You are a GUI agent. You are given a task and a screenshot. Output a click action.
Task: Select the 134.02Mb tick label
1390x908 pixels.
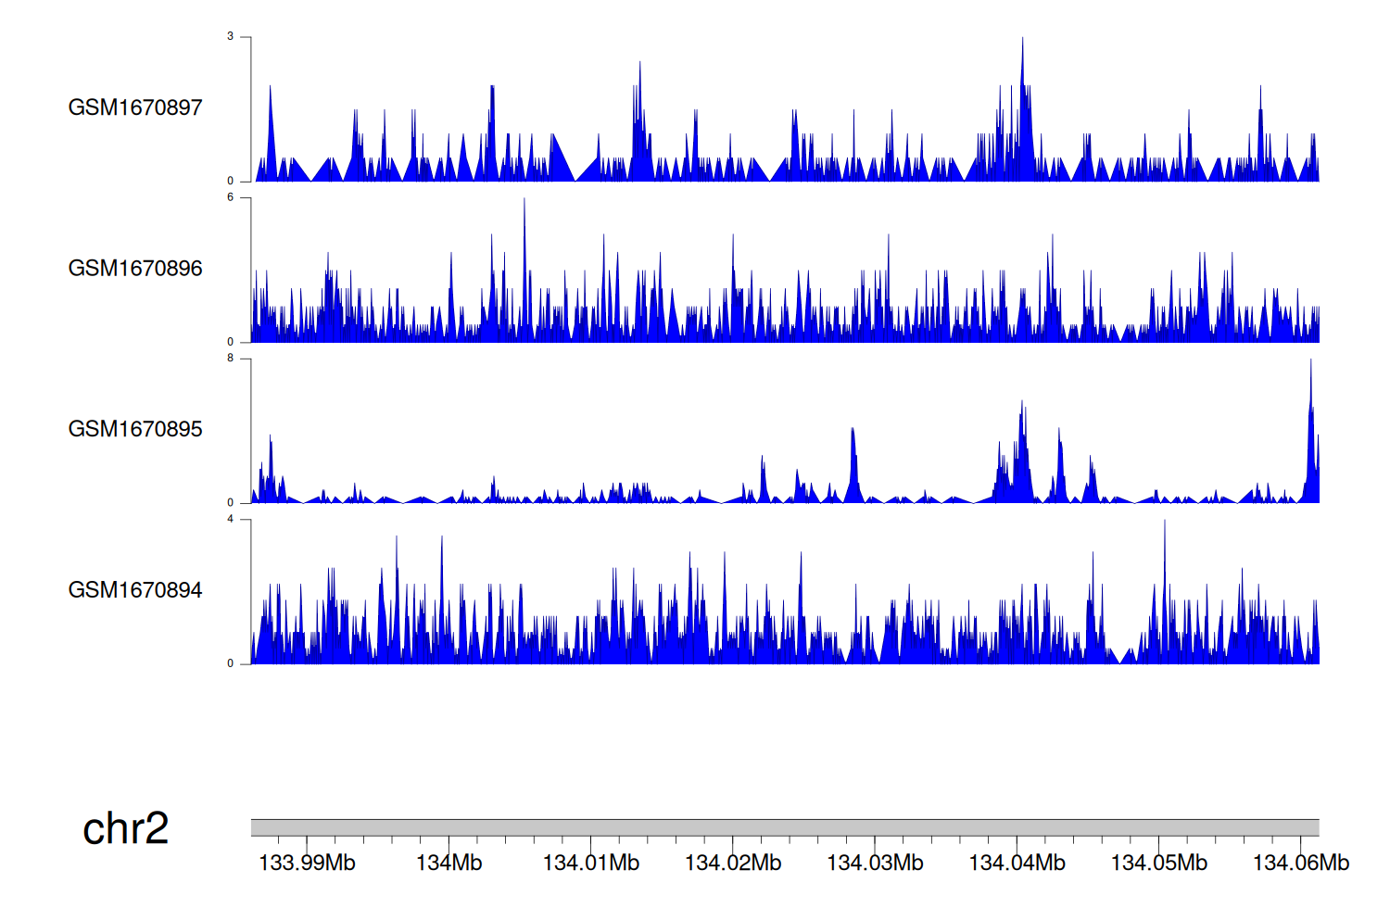pyautogui.click(x=733, y=863)
